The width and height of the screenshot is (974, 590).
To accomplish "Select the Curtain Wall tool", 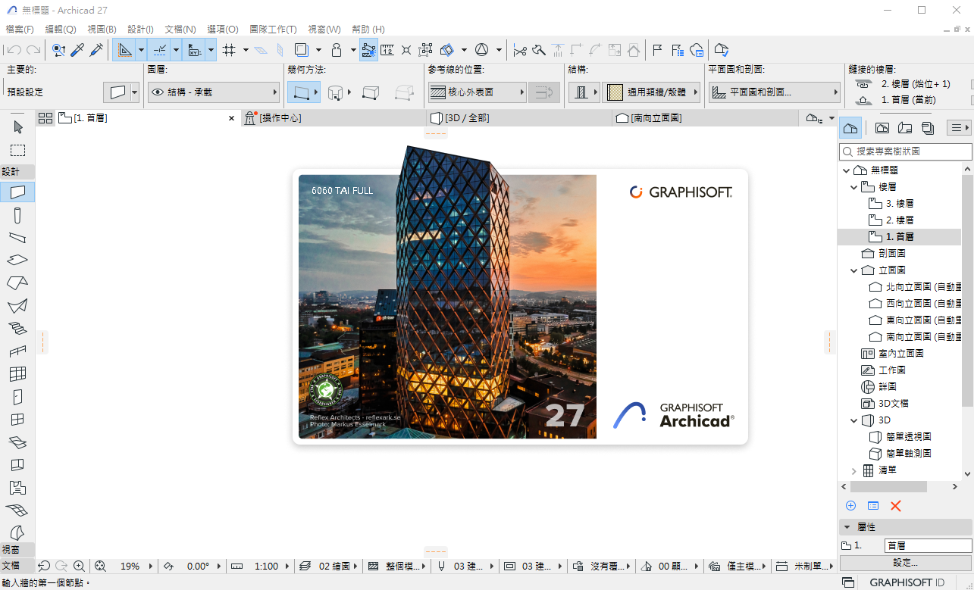I will [x=17, y=373].
